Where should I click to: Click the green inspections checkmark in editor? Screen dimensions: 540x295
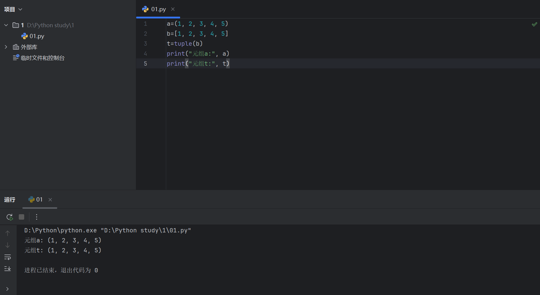click(534, 24)
